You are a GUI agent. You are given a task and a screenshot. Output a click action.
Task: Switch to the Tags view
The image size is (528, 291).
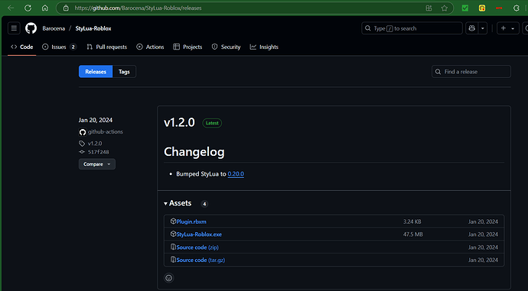[x=124, y=72]
